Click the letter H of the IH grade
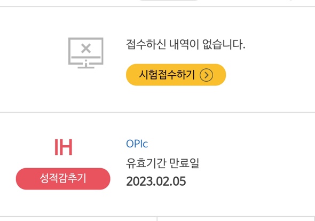This screenshot has width=315, height=221. [x=66, y=147]
